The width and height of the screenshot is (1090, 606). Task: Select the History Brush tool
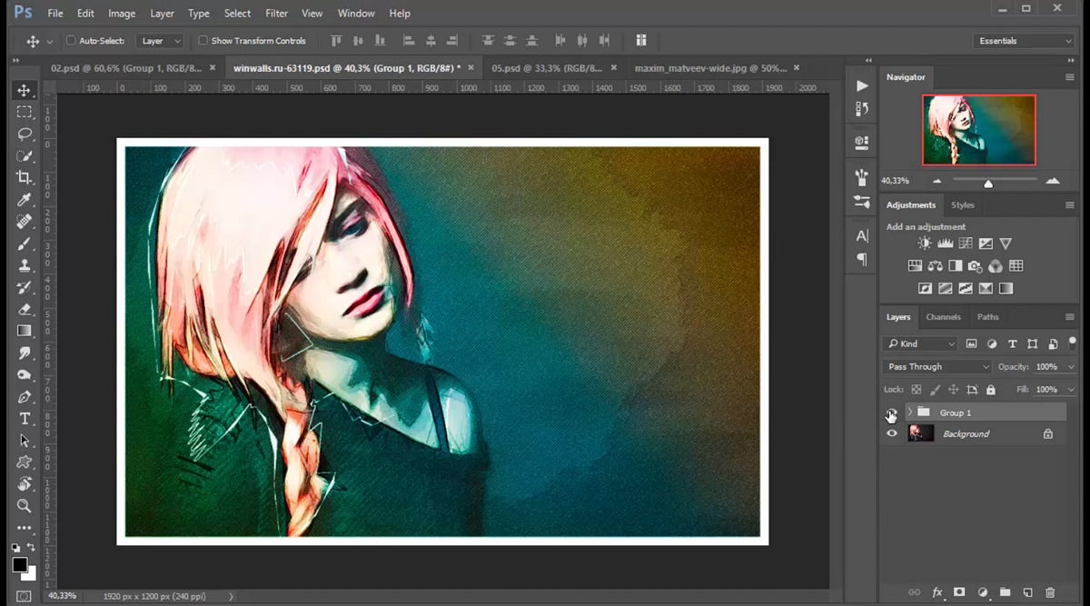[25, 287]
